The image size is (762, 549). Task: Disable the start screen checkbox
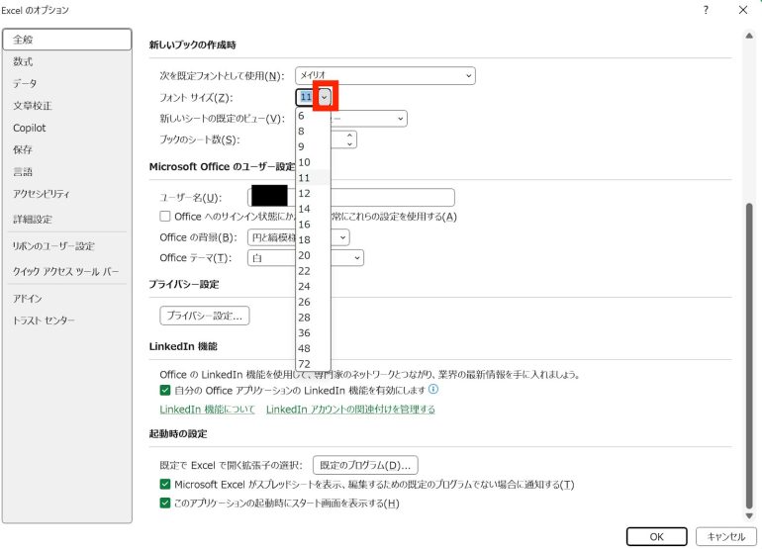(165, 503)
